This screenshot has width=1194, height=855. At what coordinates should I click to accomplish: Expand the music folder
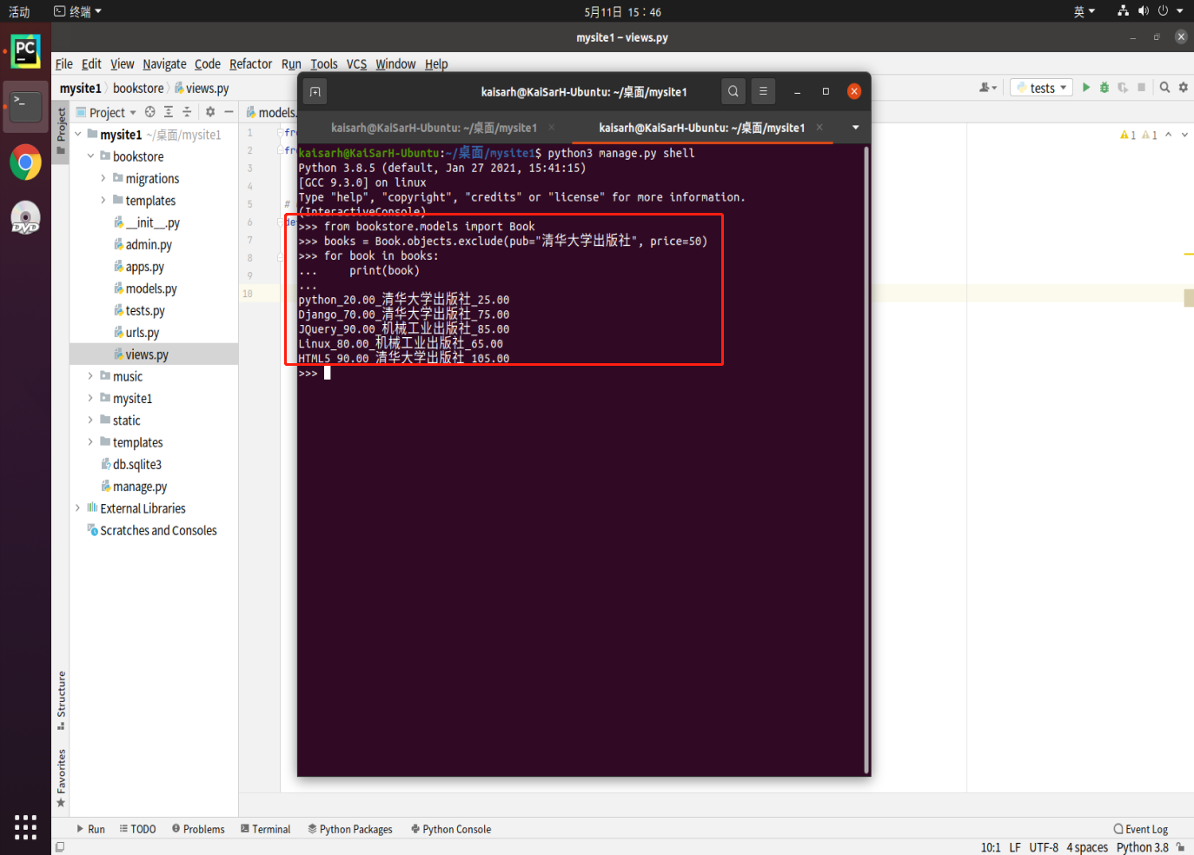(x=90, y=376)
